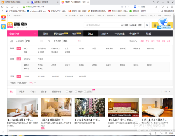The image size is (175, 136).
Task: Go back using the left arrow
Action: click(x=17, y=7)
